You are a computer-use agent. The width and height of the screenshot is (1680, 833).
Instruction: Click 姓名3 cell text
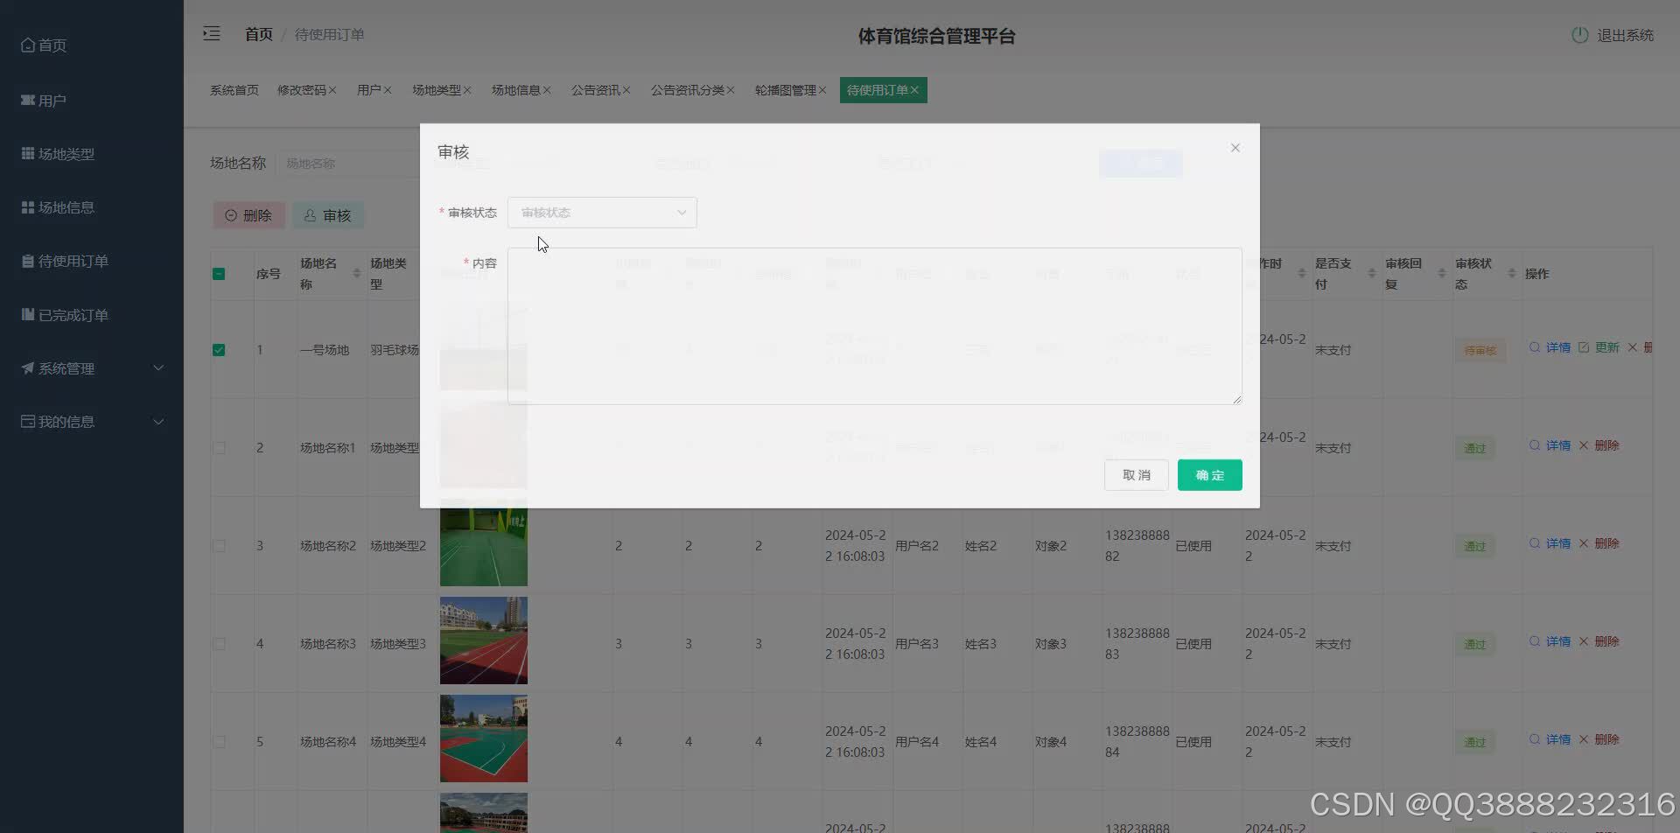coord(981,644)
